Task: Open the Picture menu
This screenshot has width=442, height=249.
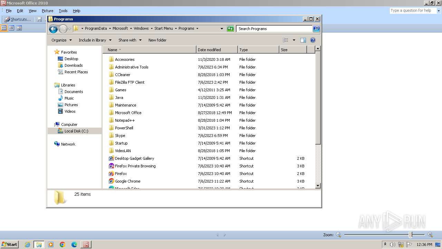Action: pyautogui.click(x=47, y=11)
